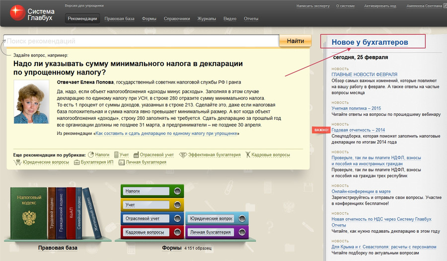The width and height of the screenshot is (447, 261).
Task: Open the декларацию по единому налогу recommendation link
Action: pos(166,133)
